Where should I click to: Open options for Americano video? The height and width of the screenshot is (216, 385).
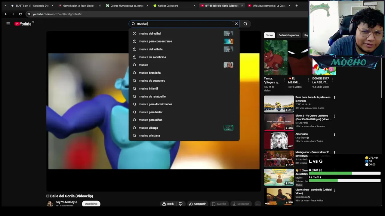click(x=334, y=134)
